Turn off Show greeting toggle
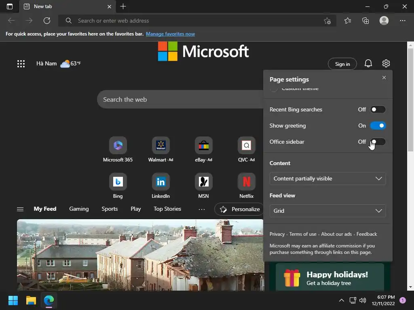The height and width of the screenshot is (310, 414). point(378,126)
